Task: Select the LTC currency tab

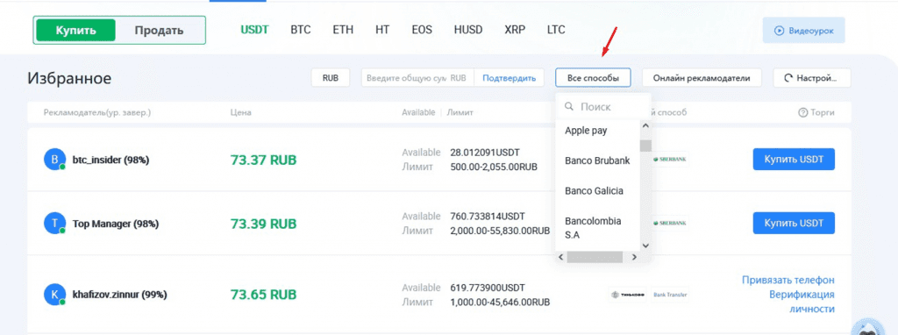Action: 556,30
